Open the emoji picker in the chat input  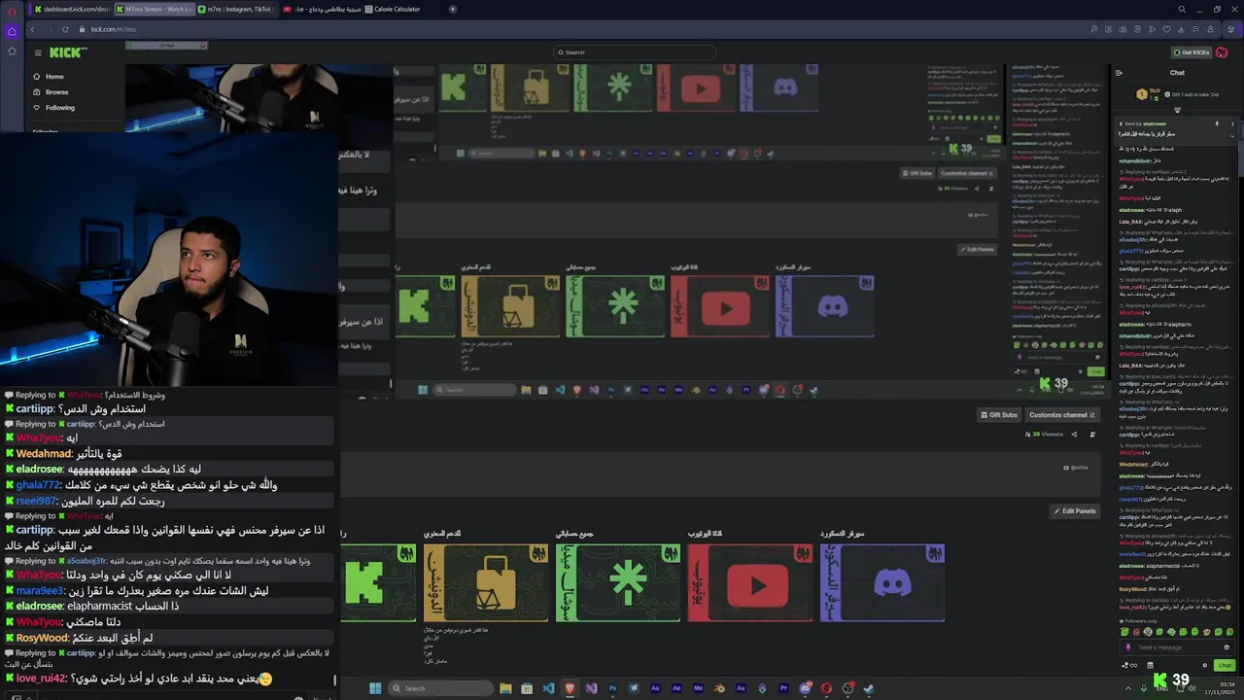pos(1227,647)
